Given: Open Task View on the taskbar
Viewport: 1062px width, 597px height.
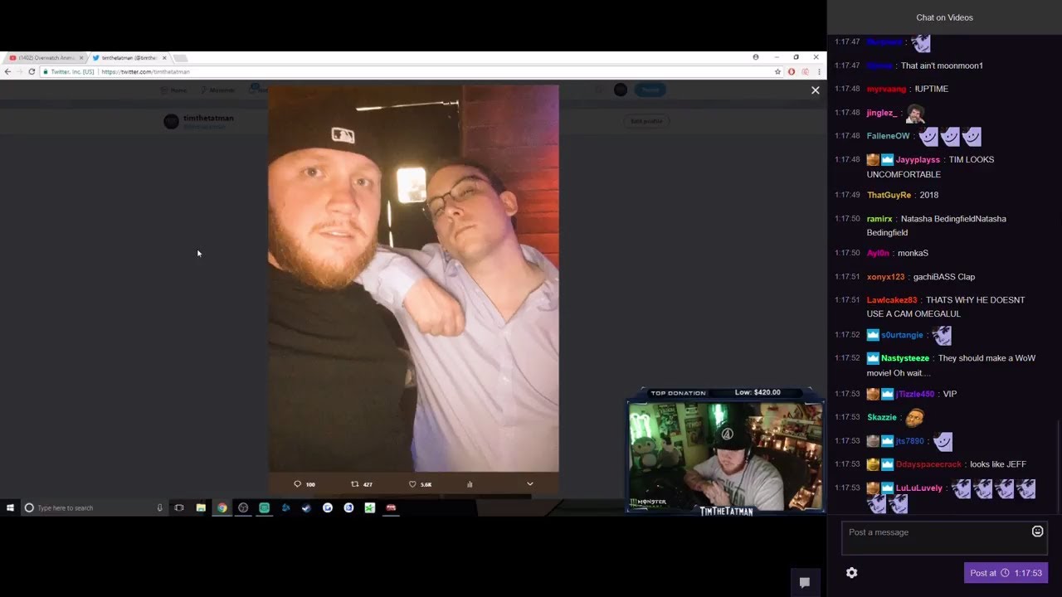Looking at the screenshot, I should point(178,507).
